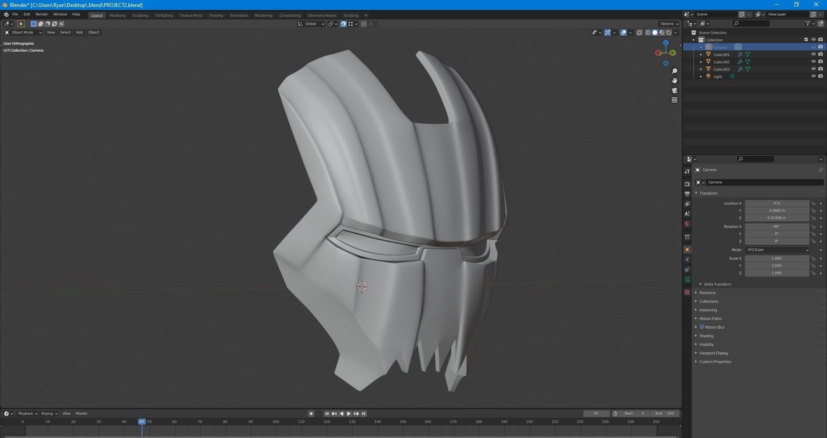Open the View Layer properties tab
The height and width of the screenshot is (438, 827).
[687, 204]
